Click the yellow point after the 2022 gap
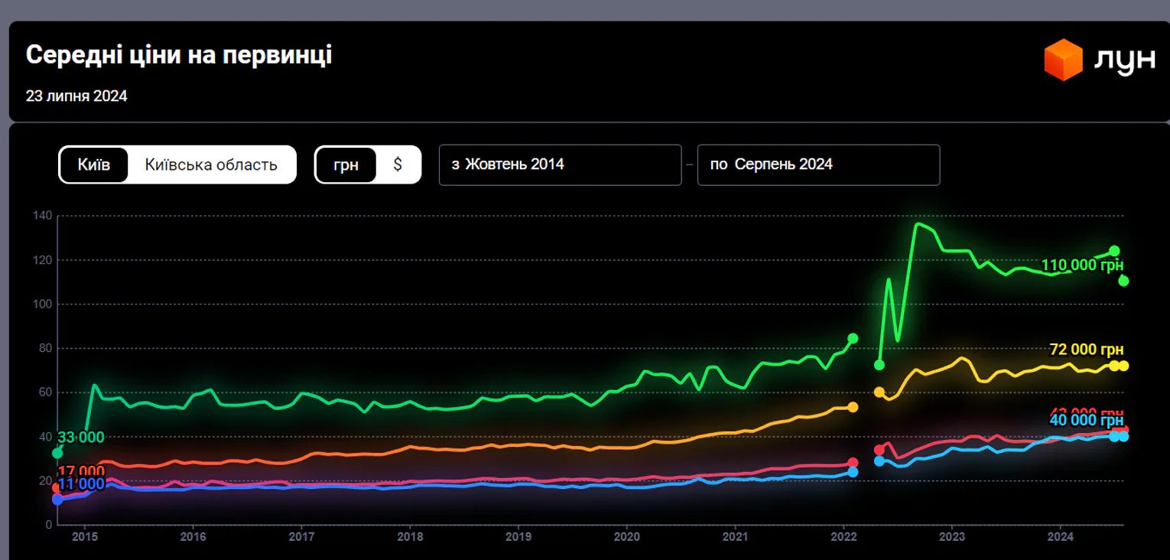The height and width of the screenshot is (560, 1170). [x=879, y=392]
